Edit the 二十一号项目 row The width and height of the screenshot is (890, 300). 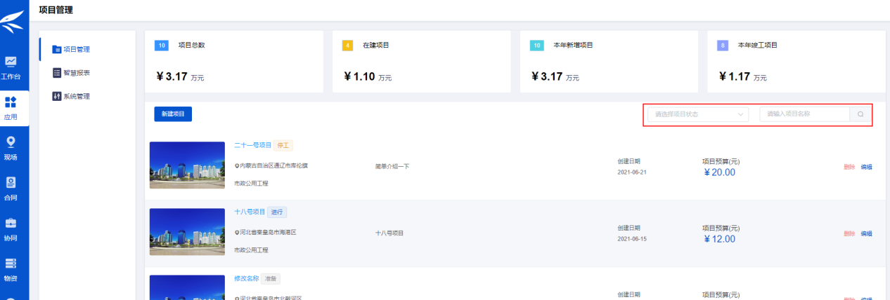click(866, 167)
